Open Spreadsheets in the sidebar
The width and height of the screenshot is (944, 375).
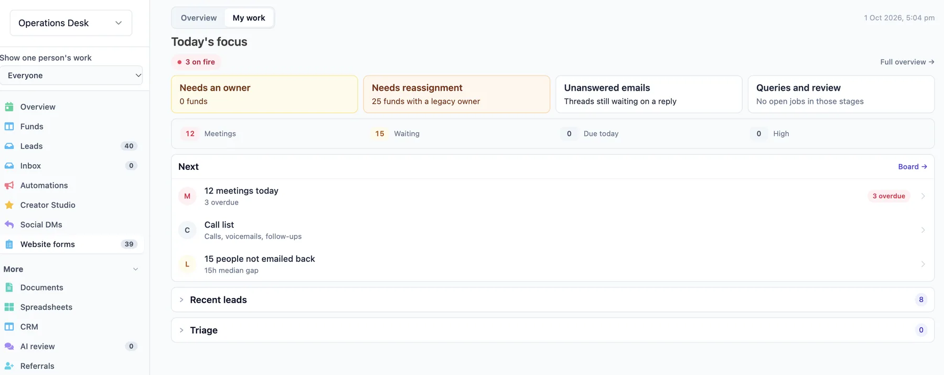(71, 307)
